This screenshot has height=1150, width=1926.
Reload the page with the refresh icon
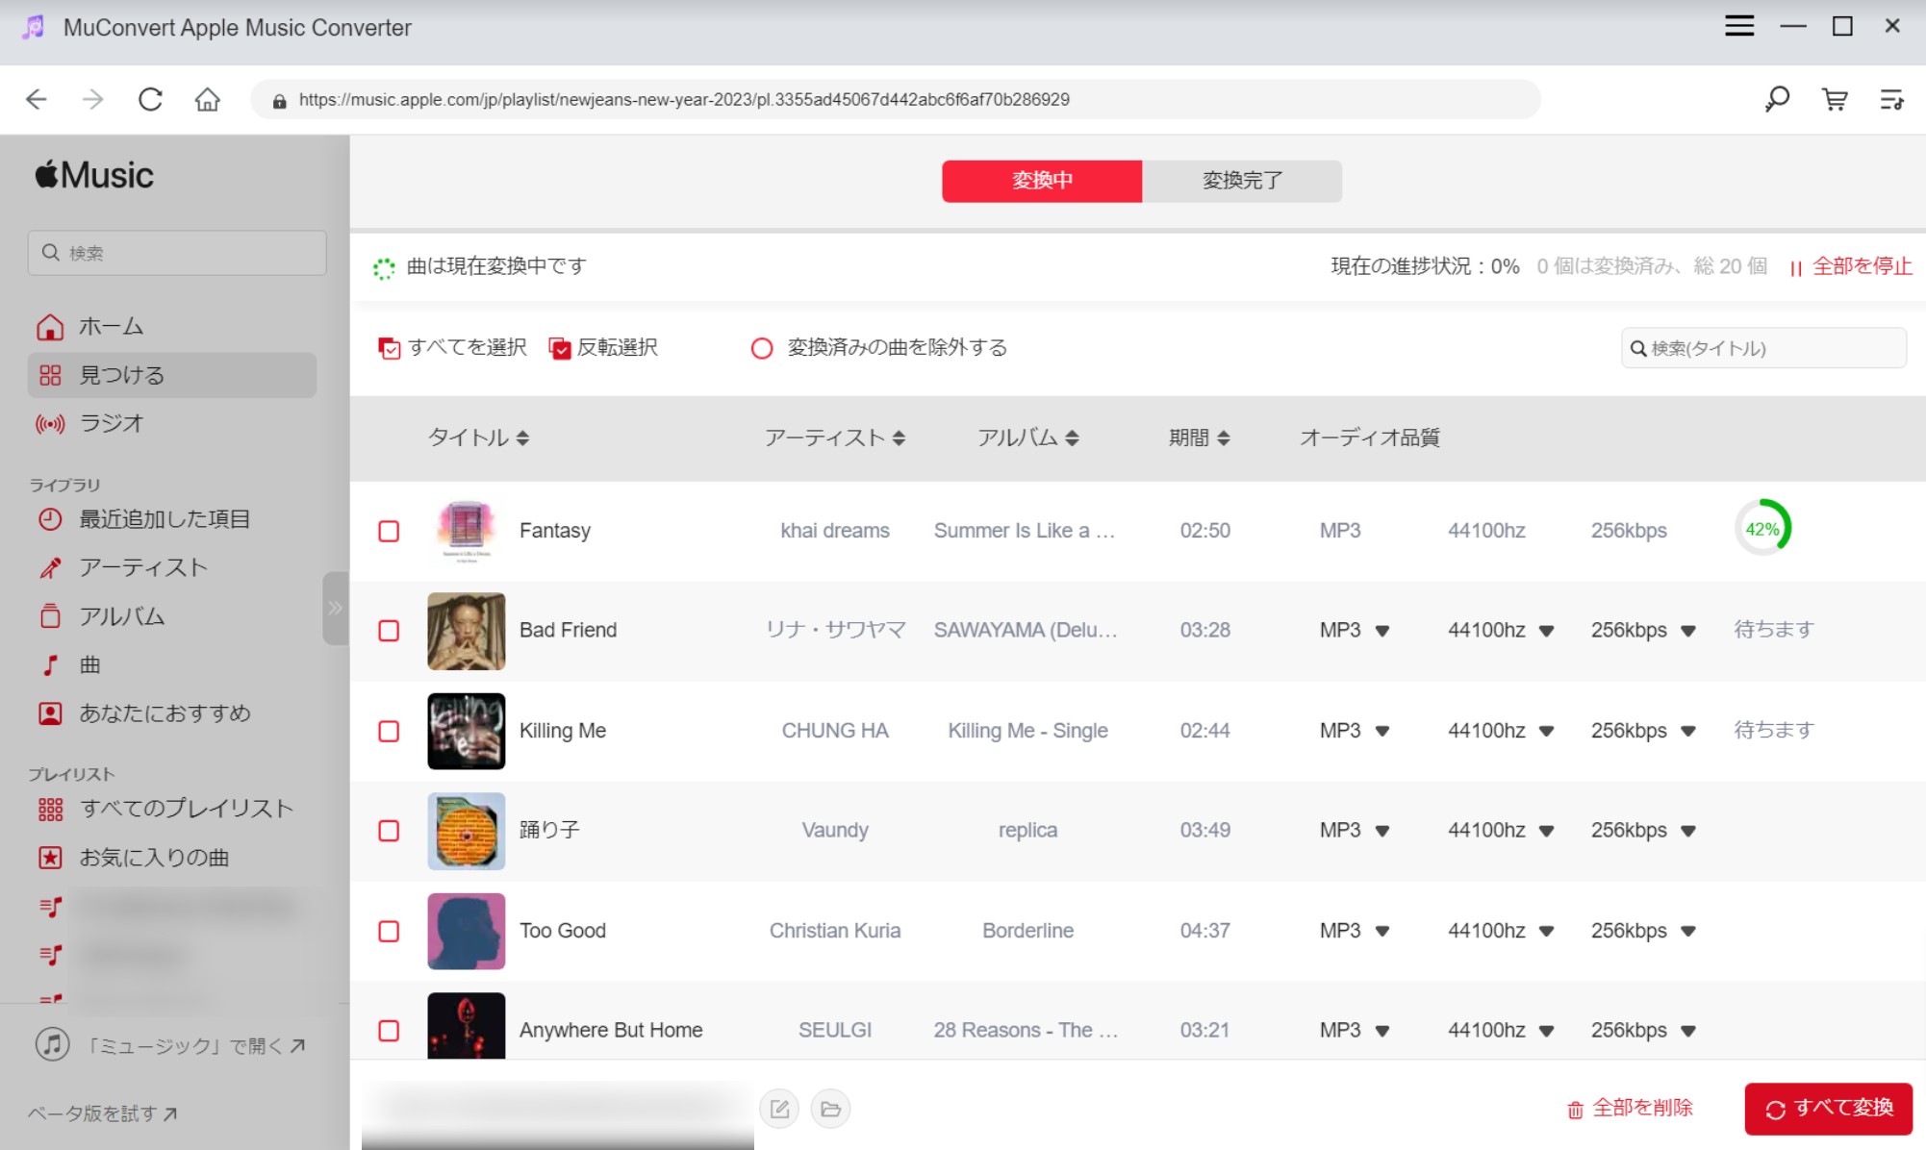150,99
